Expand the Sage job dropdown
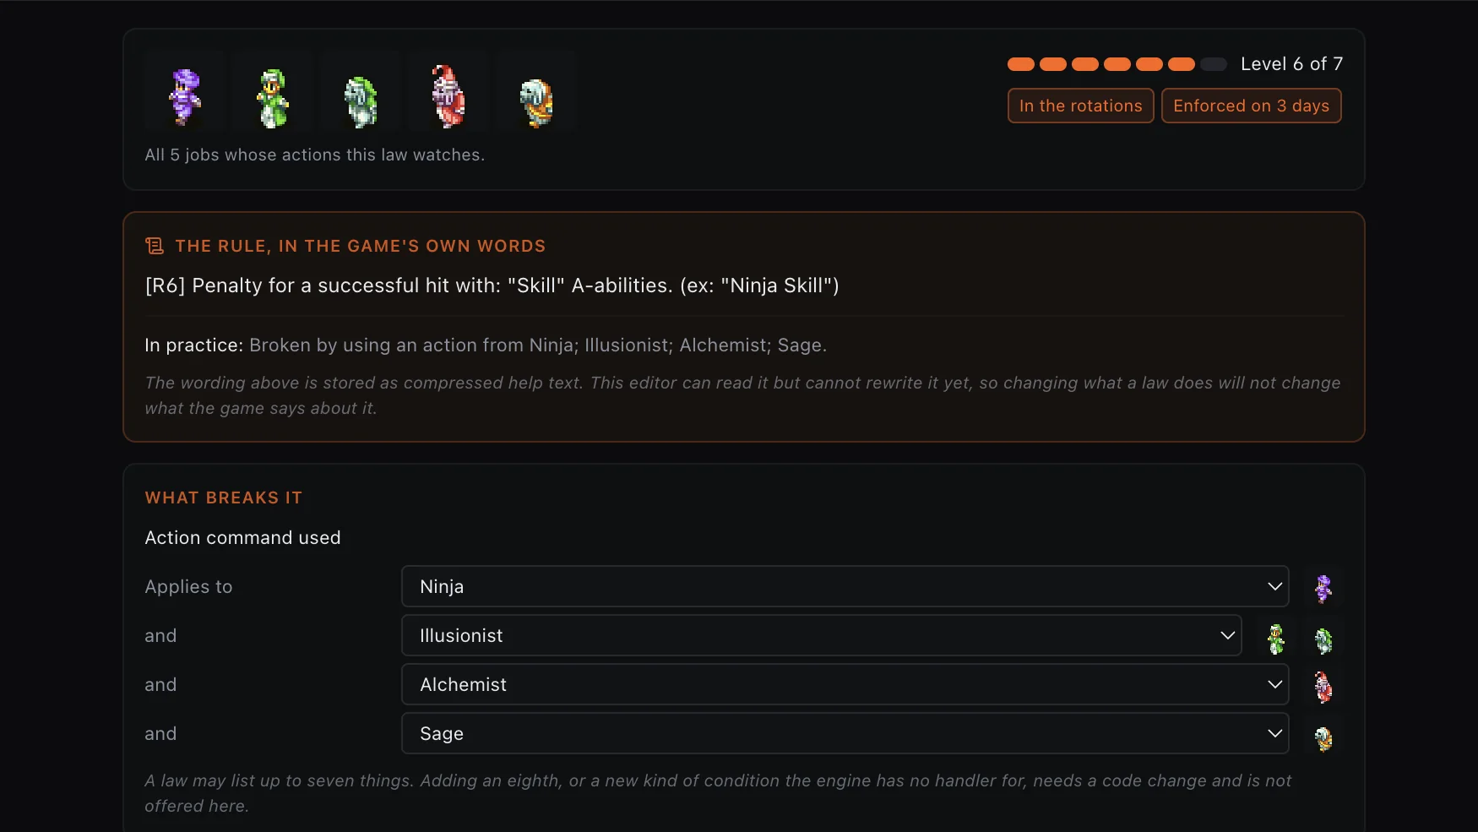 pos(845,733)
